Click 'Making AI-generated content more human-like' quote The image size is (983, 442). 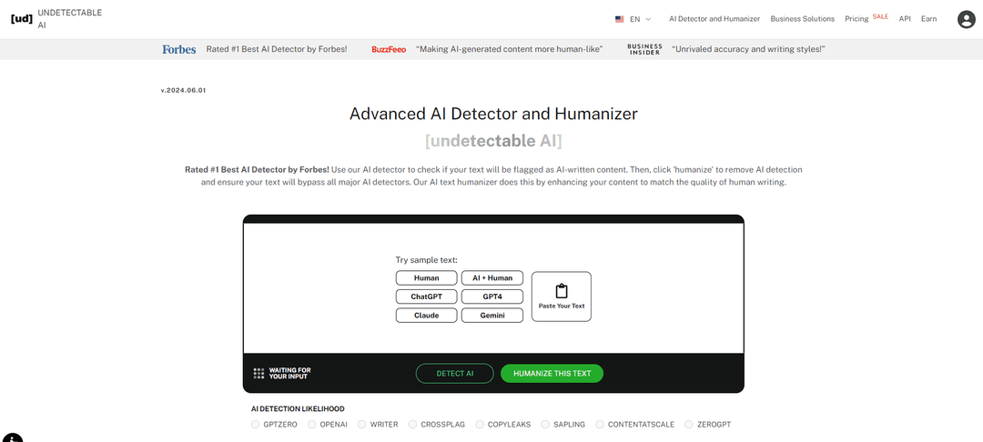tap(509, 49)
